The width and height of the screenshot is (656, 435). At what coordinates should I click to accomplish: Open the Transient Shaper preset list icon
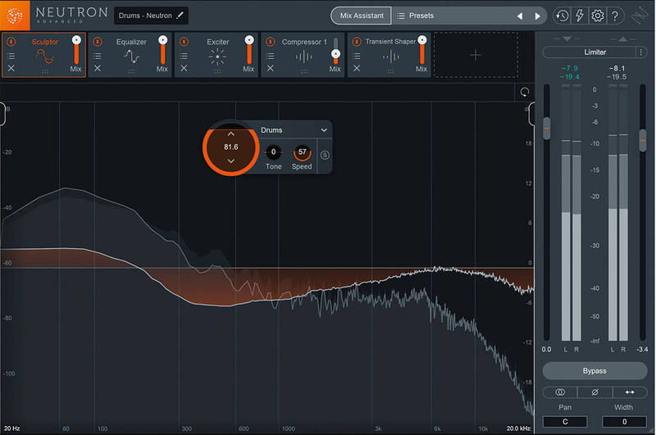tap(357, 56)
